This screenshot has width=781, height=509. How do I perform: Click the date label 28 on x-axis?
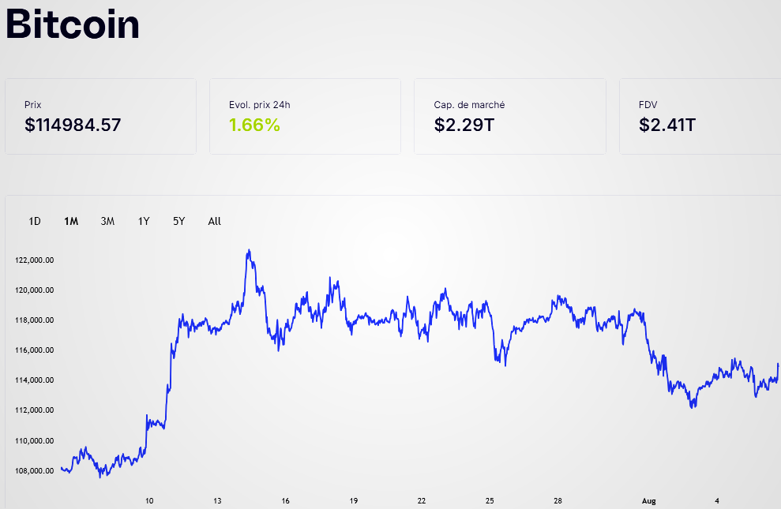[x=558, y=501]
